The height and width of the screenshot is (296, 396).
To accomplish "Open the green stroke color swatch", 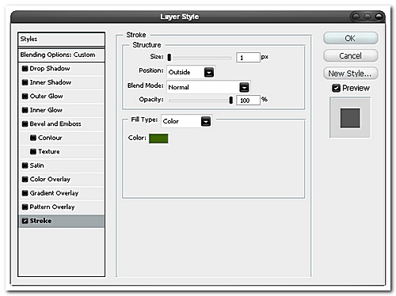I will 158,139.
